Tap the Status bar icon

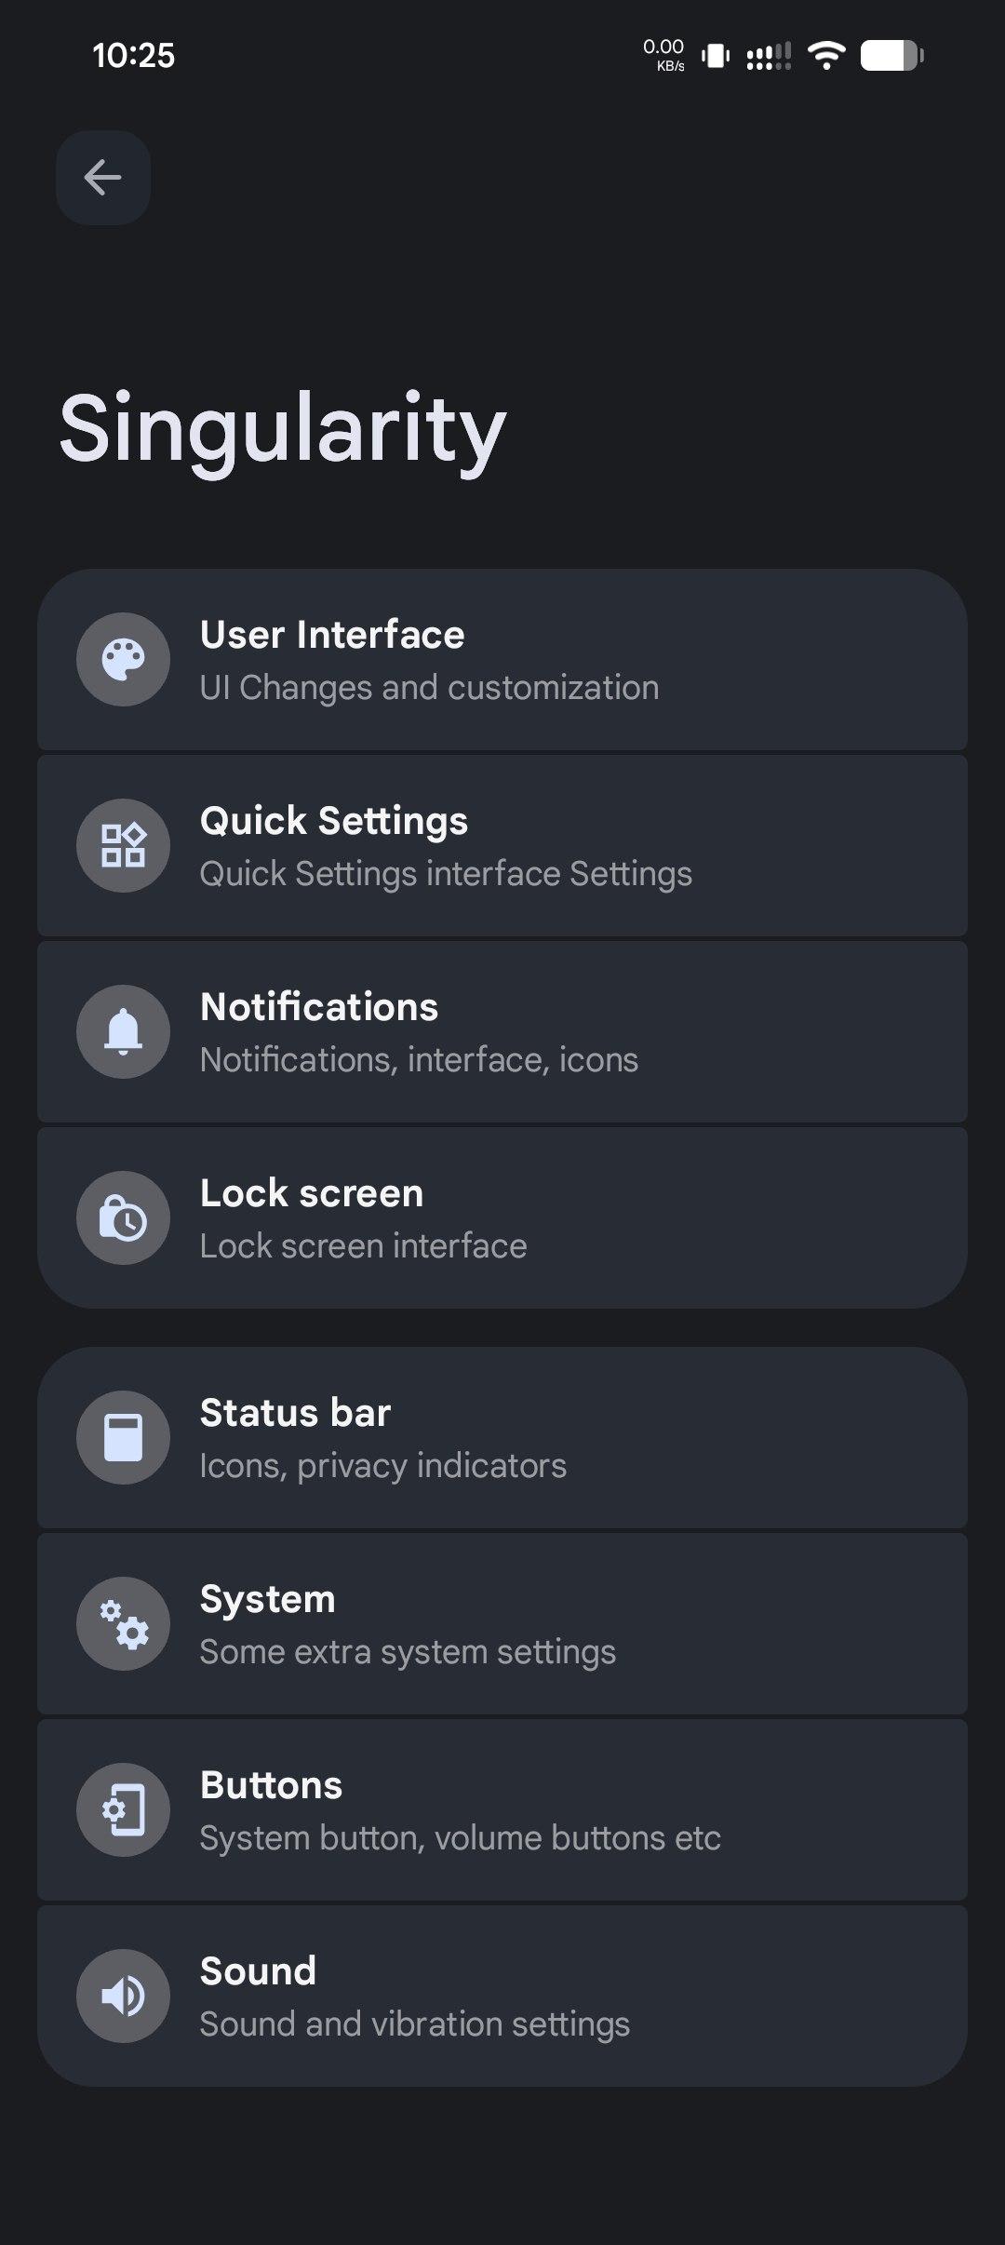coord(123,1438)
